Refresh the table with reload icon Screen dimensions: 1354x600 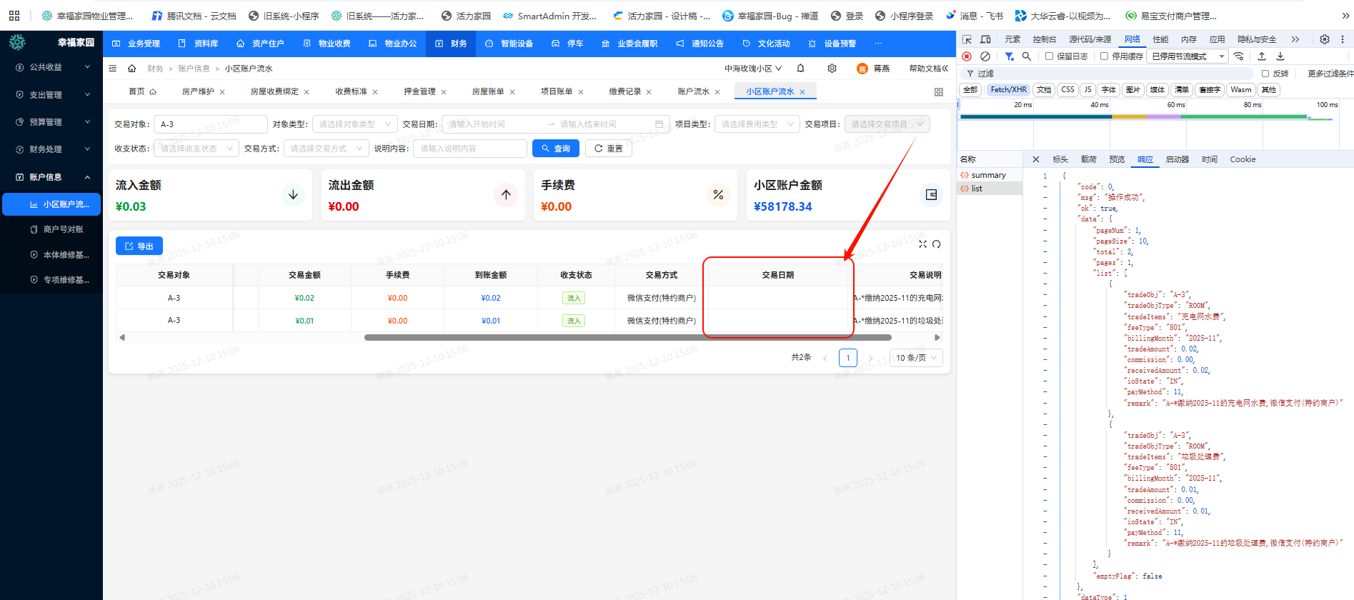tap(936, 244)
